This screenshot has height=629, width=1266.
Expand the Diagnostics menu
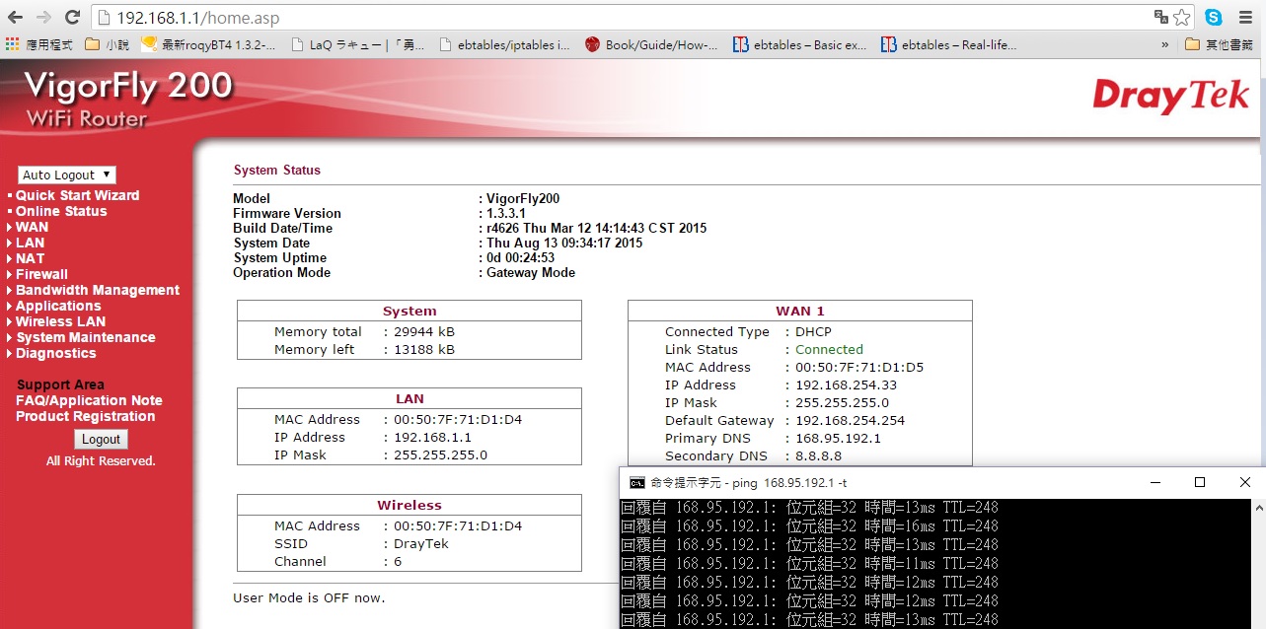pyautogui.click(x=56, y=353)
